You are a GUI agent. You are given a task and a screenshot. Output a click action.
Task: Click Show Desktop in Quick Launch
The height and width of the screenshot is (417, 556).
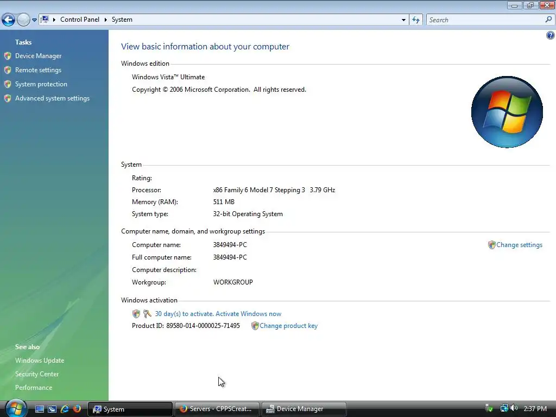pyautogui.click(x=39, y=409)
